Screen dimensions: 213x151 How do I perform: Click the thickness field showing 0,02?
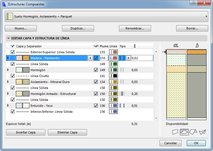click(142, 58)
